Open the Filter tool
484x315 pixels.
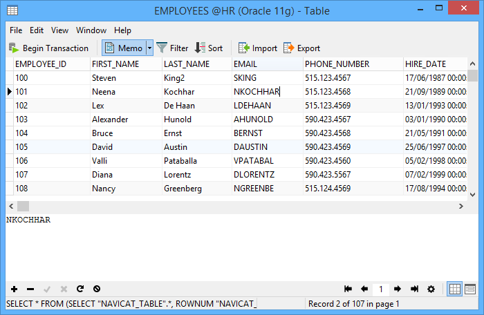(172, 48)
